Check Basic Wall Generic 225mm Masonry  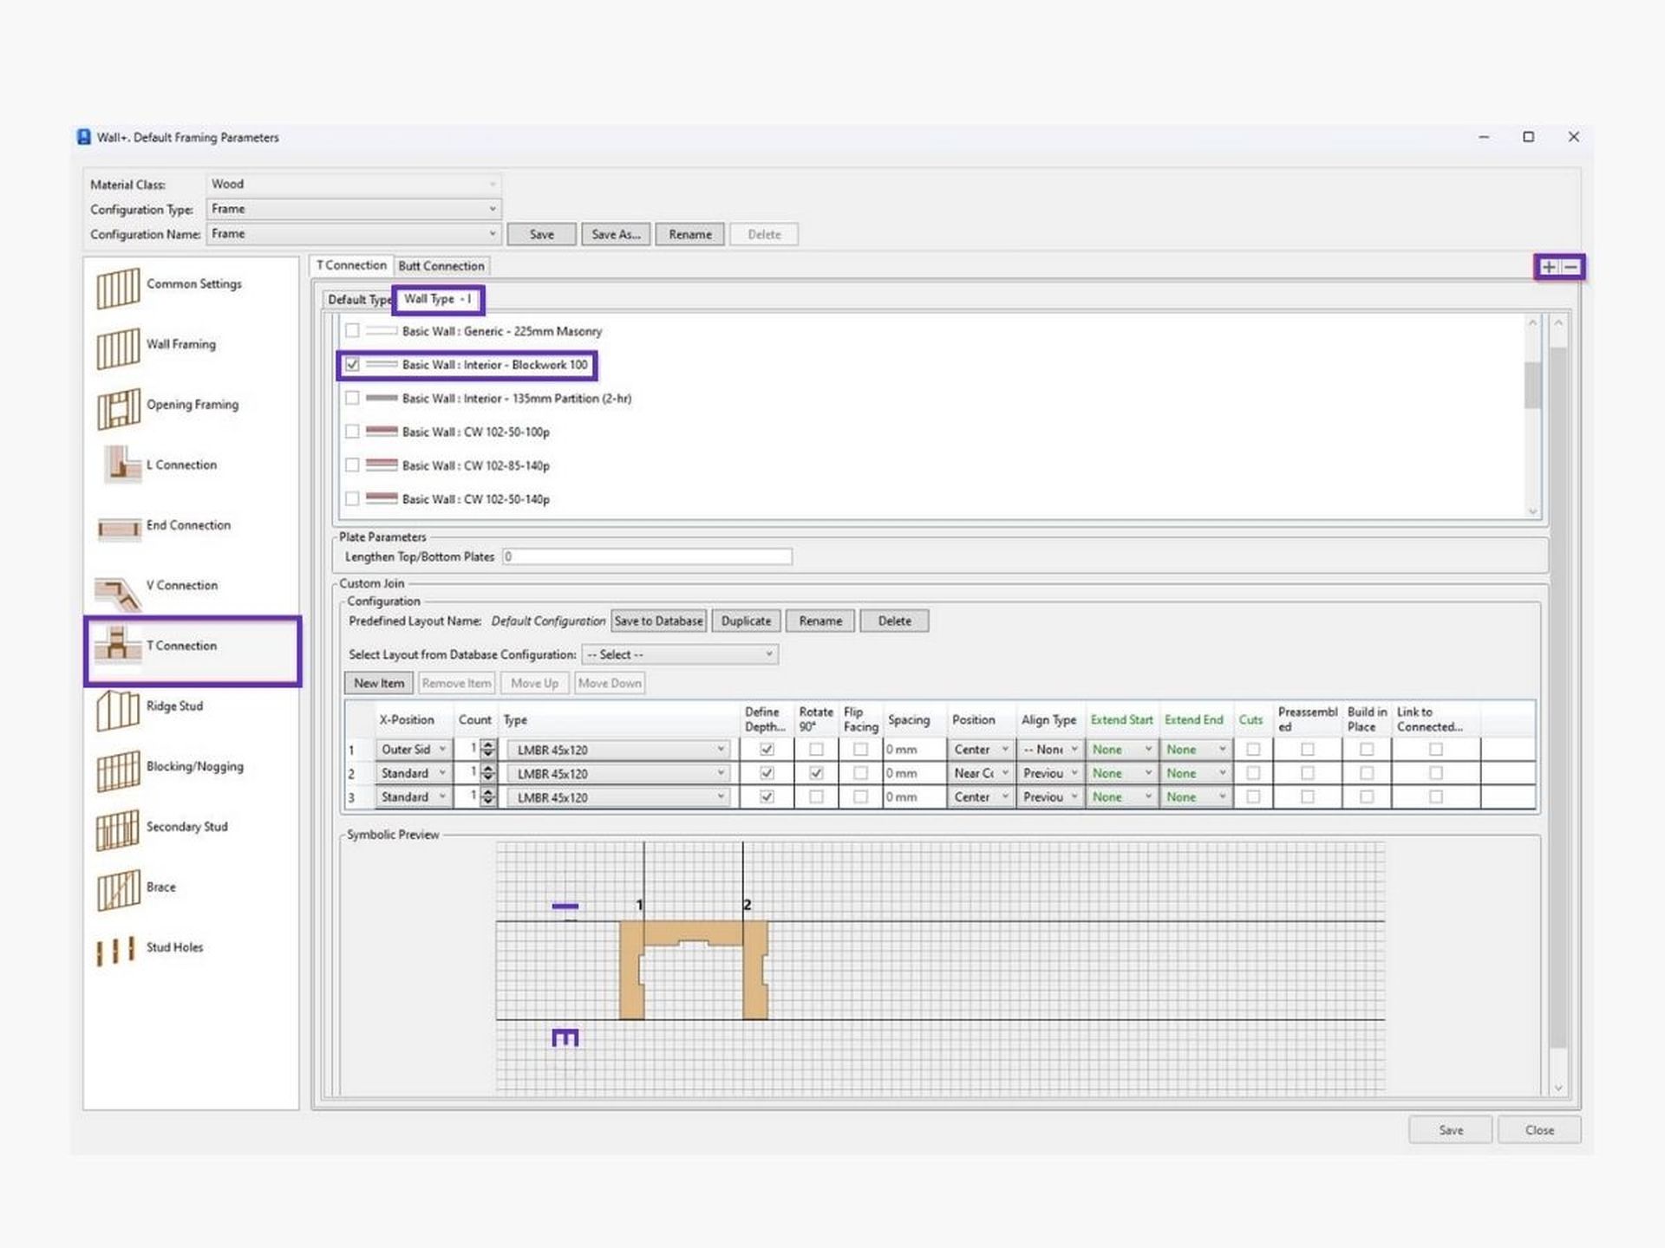(x=352, y=330)
